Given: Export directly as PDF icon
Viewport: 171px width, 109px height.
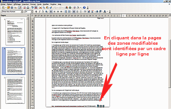Looking at the screenshot, I should pyautogui.click(x=25, y=7).
